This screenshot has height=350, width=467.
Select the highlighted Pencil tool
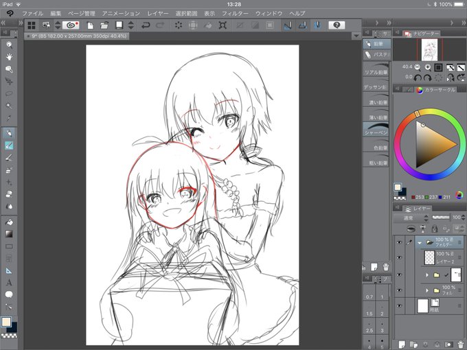tap(9, 145)
